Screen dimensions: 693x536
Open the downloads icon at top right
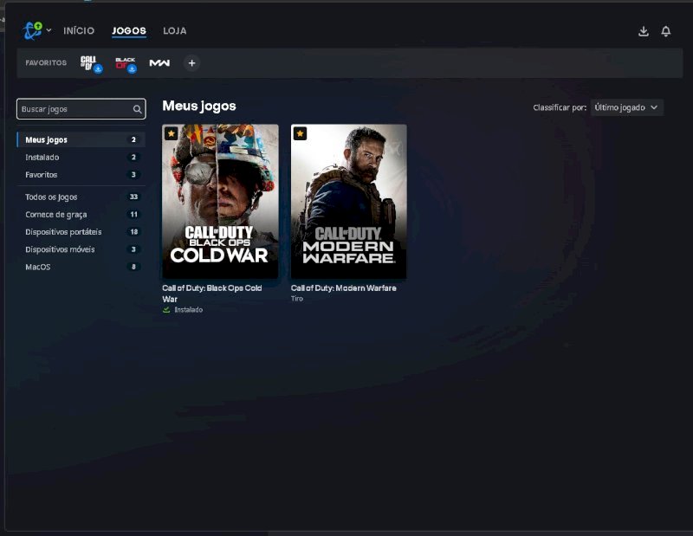click(643, 31)
